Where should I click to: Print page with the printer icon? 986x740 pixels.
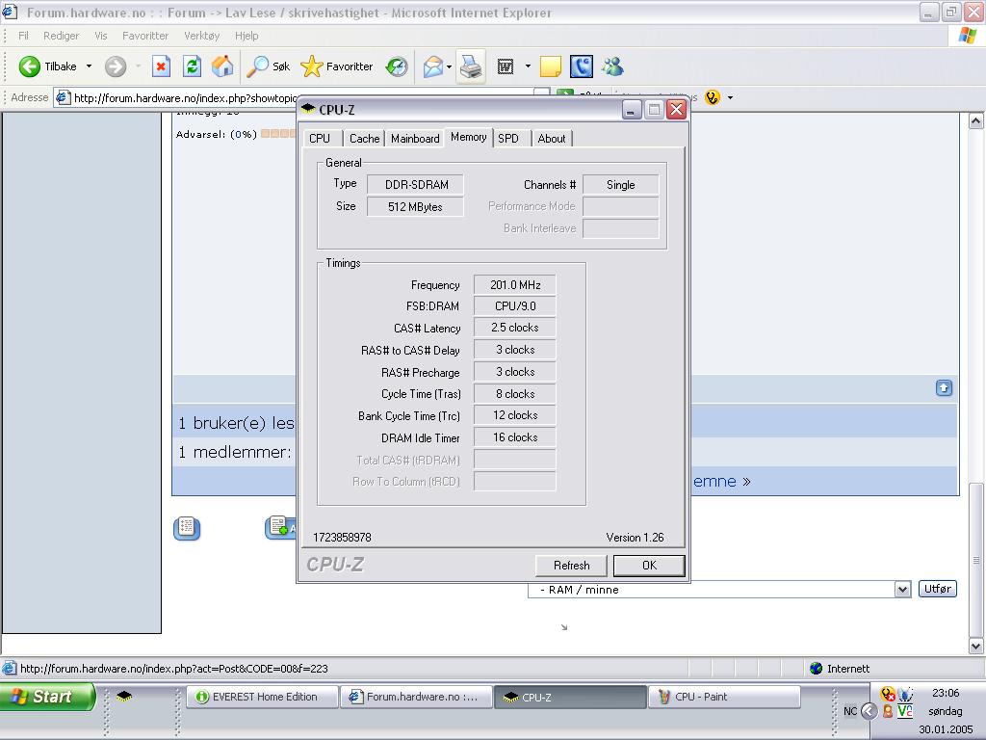[470, 66]
